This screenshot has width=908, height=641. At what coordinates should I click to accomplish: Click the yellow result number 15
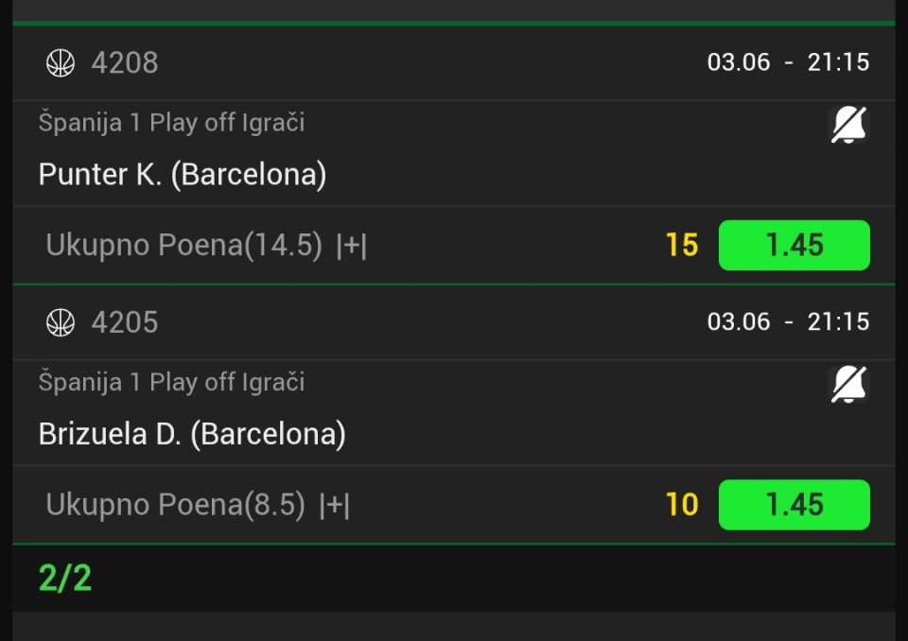pos(682,246)
